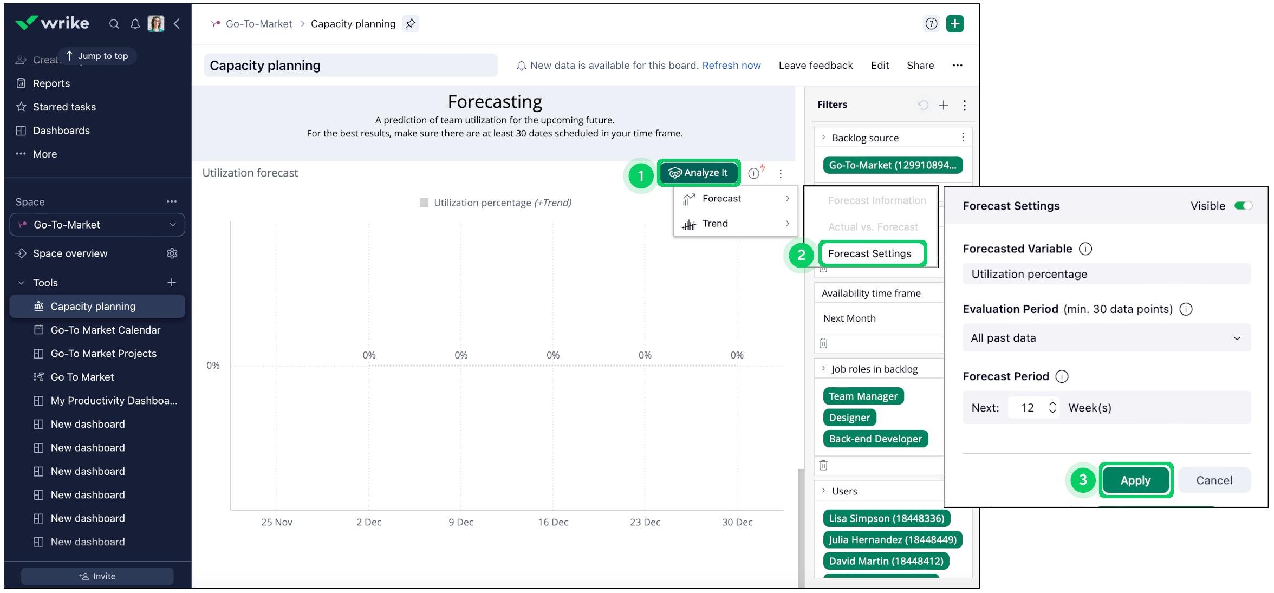Open the help question mark icon
1274x593 pixels.
[x=931, y=24]
